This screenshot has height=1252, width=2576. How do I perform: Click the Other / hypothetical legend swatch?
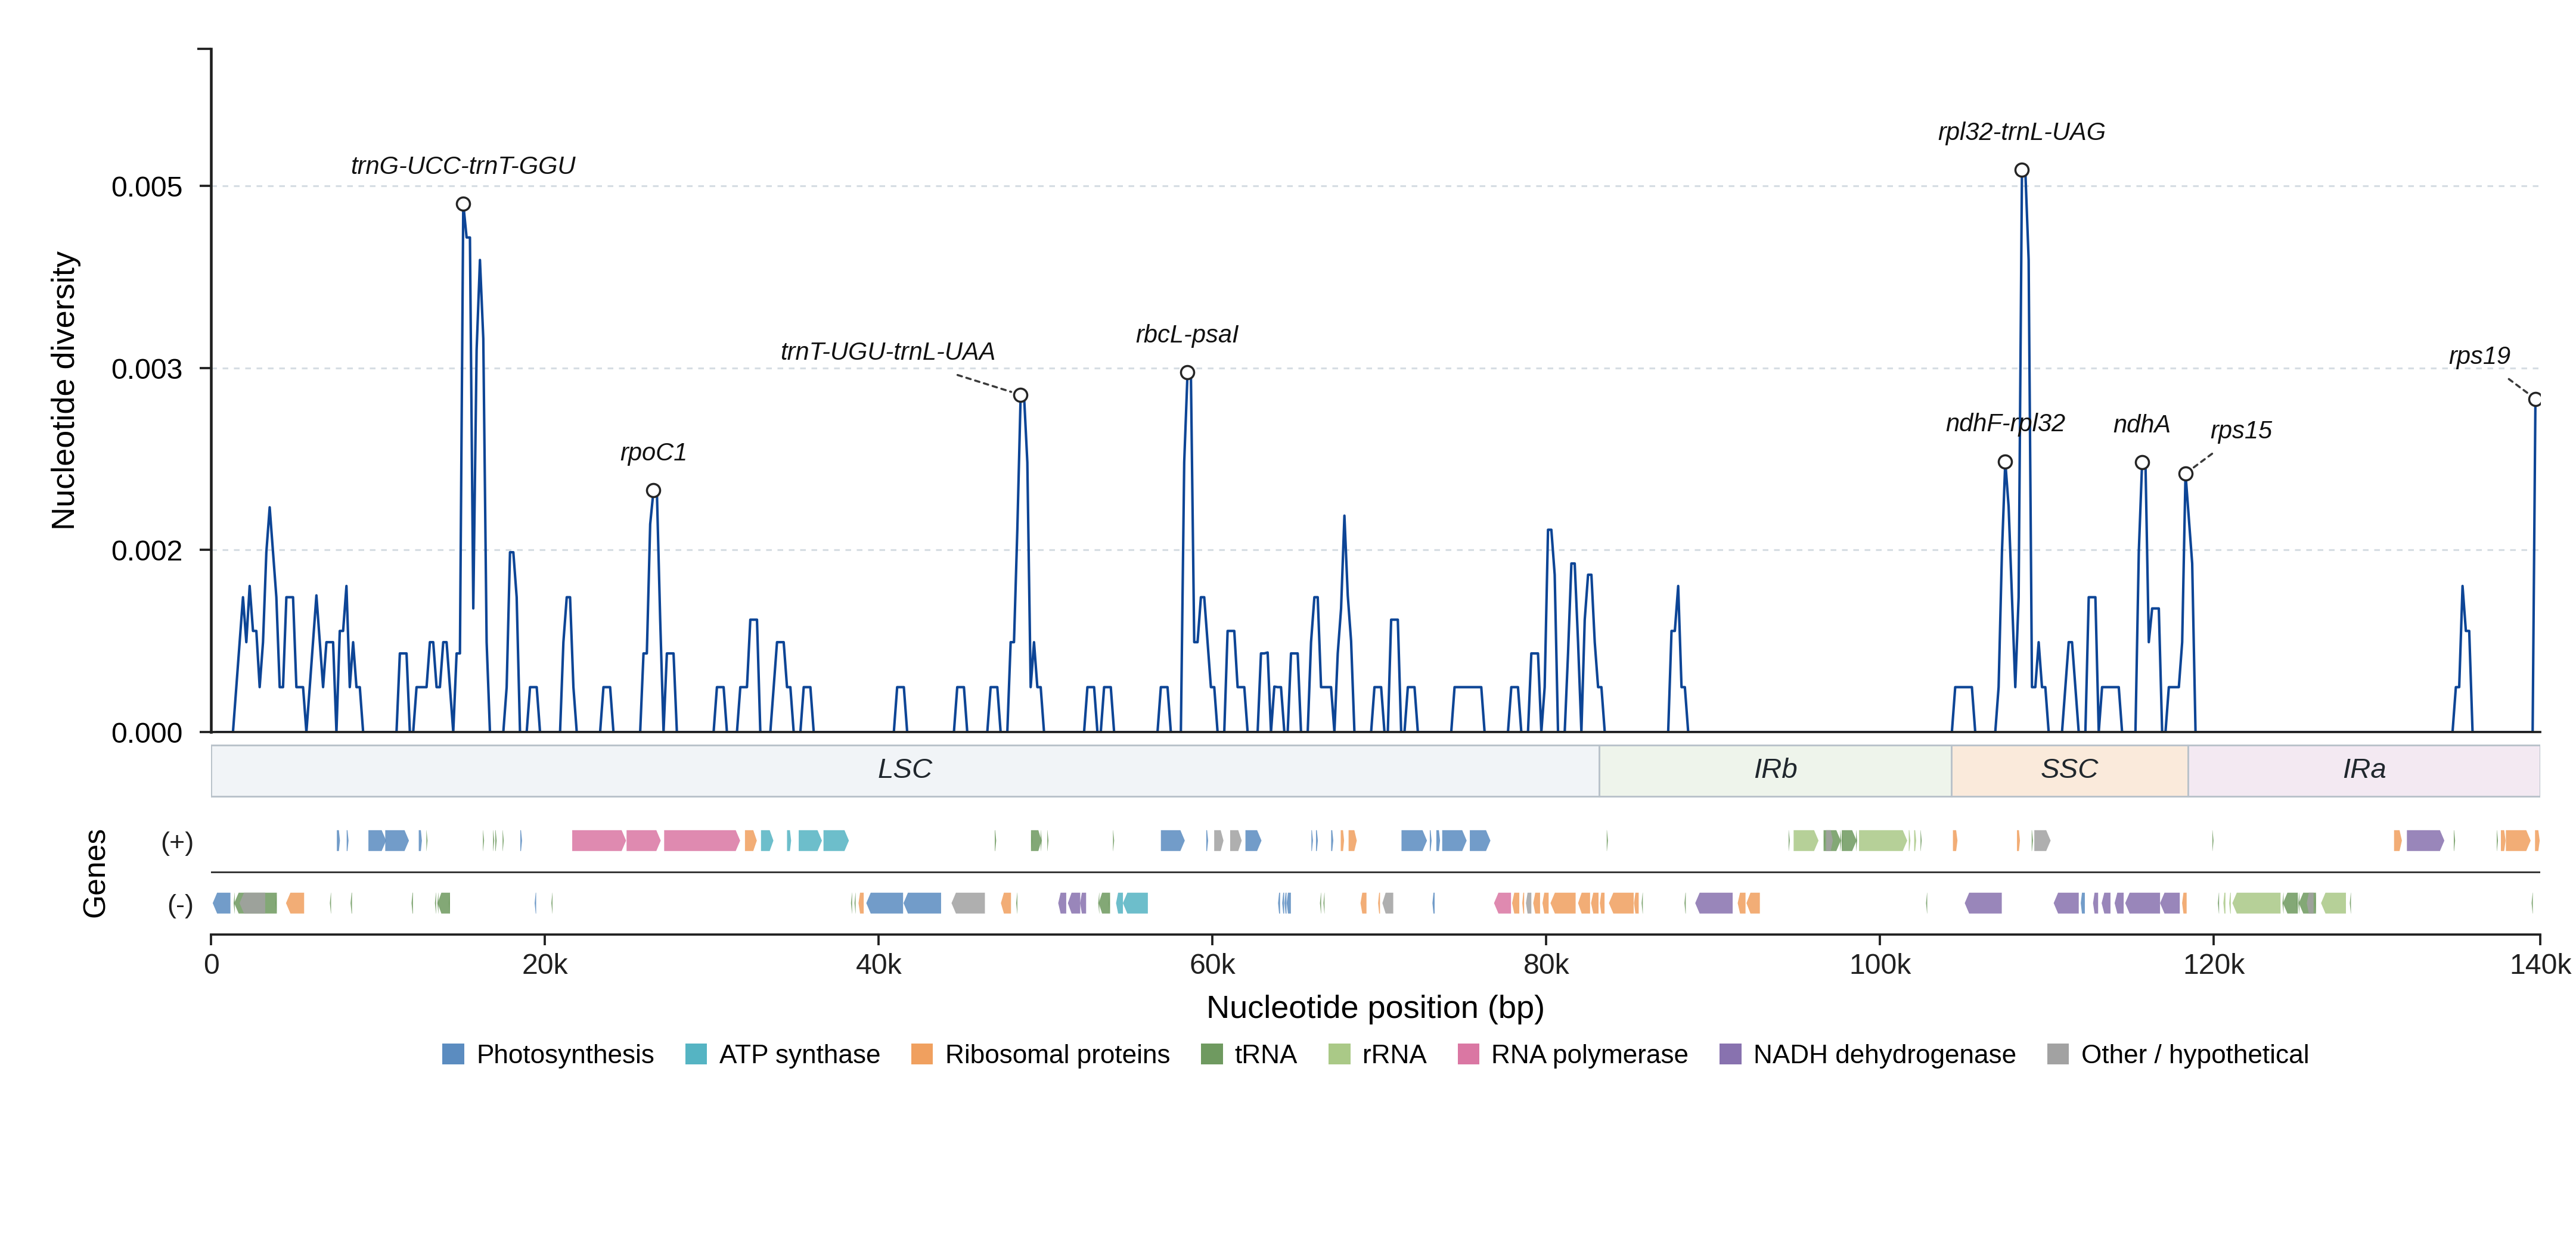pos(2058,1054)
